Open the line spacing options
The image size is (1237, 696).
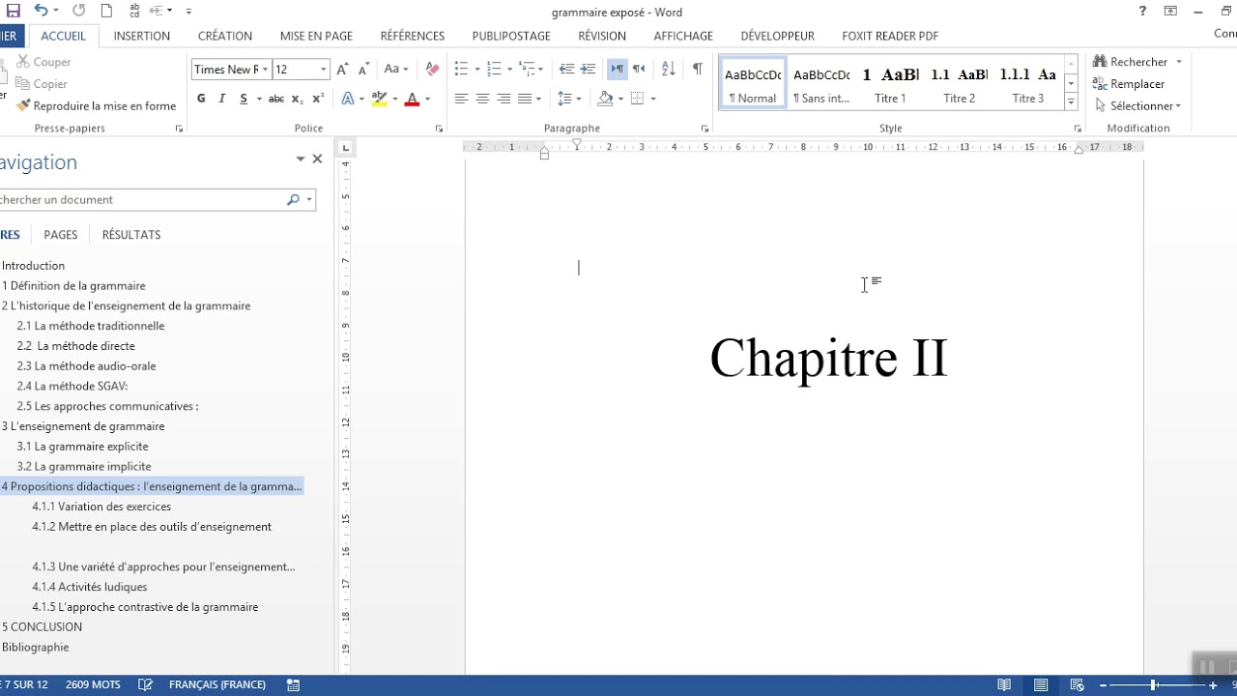coord(569,99)
